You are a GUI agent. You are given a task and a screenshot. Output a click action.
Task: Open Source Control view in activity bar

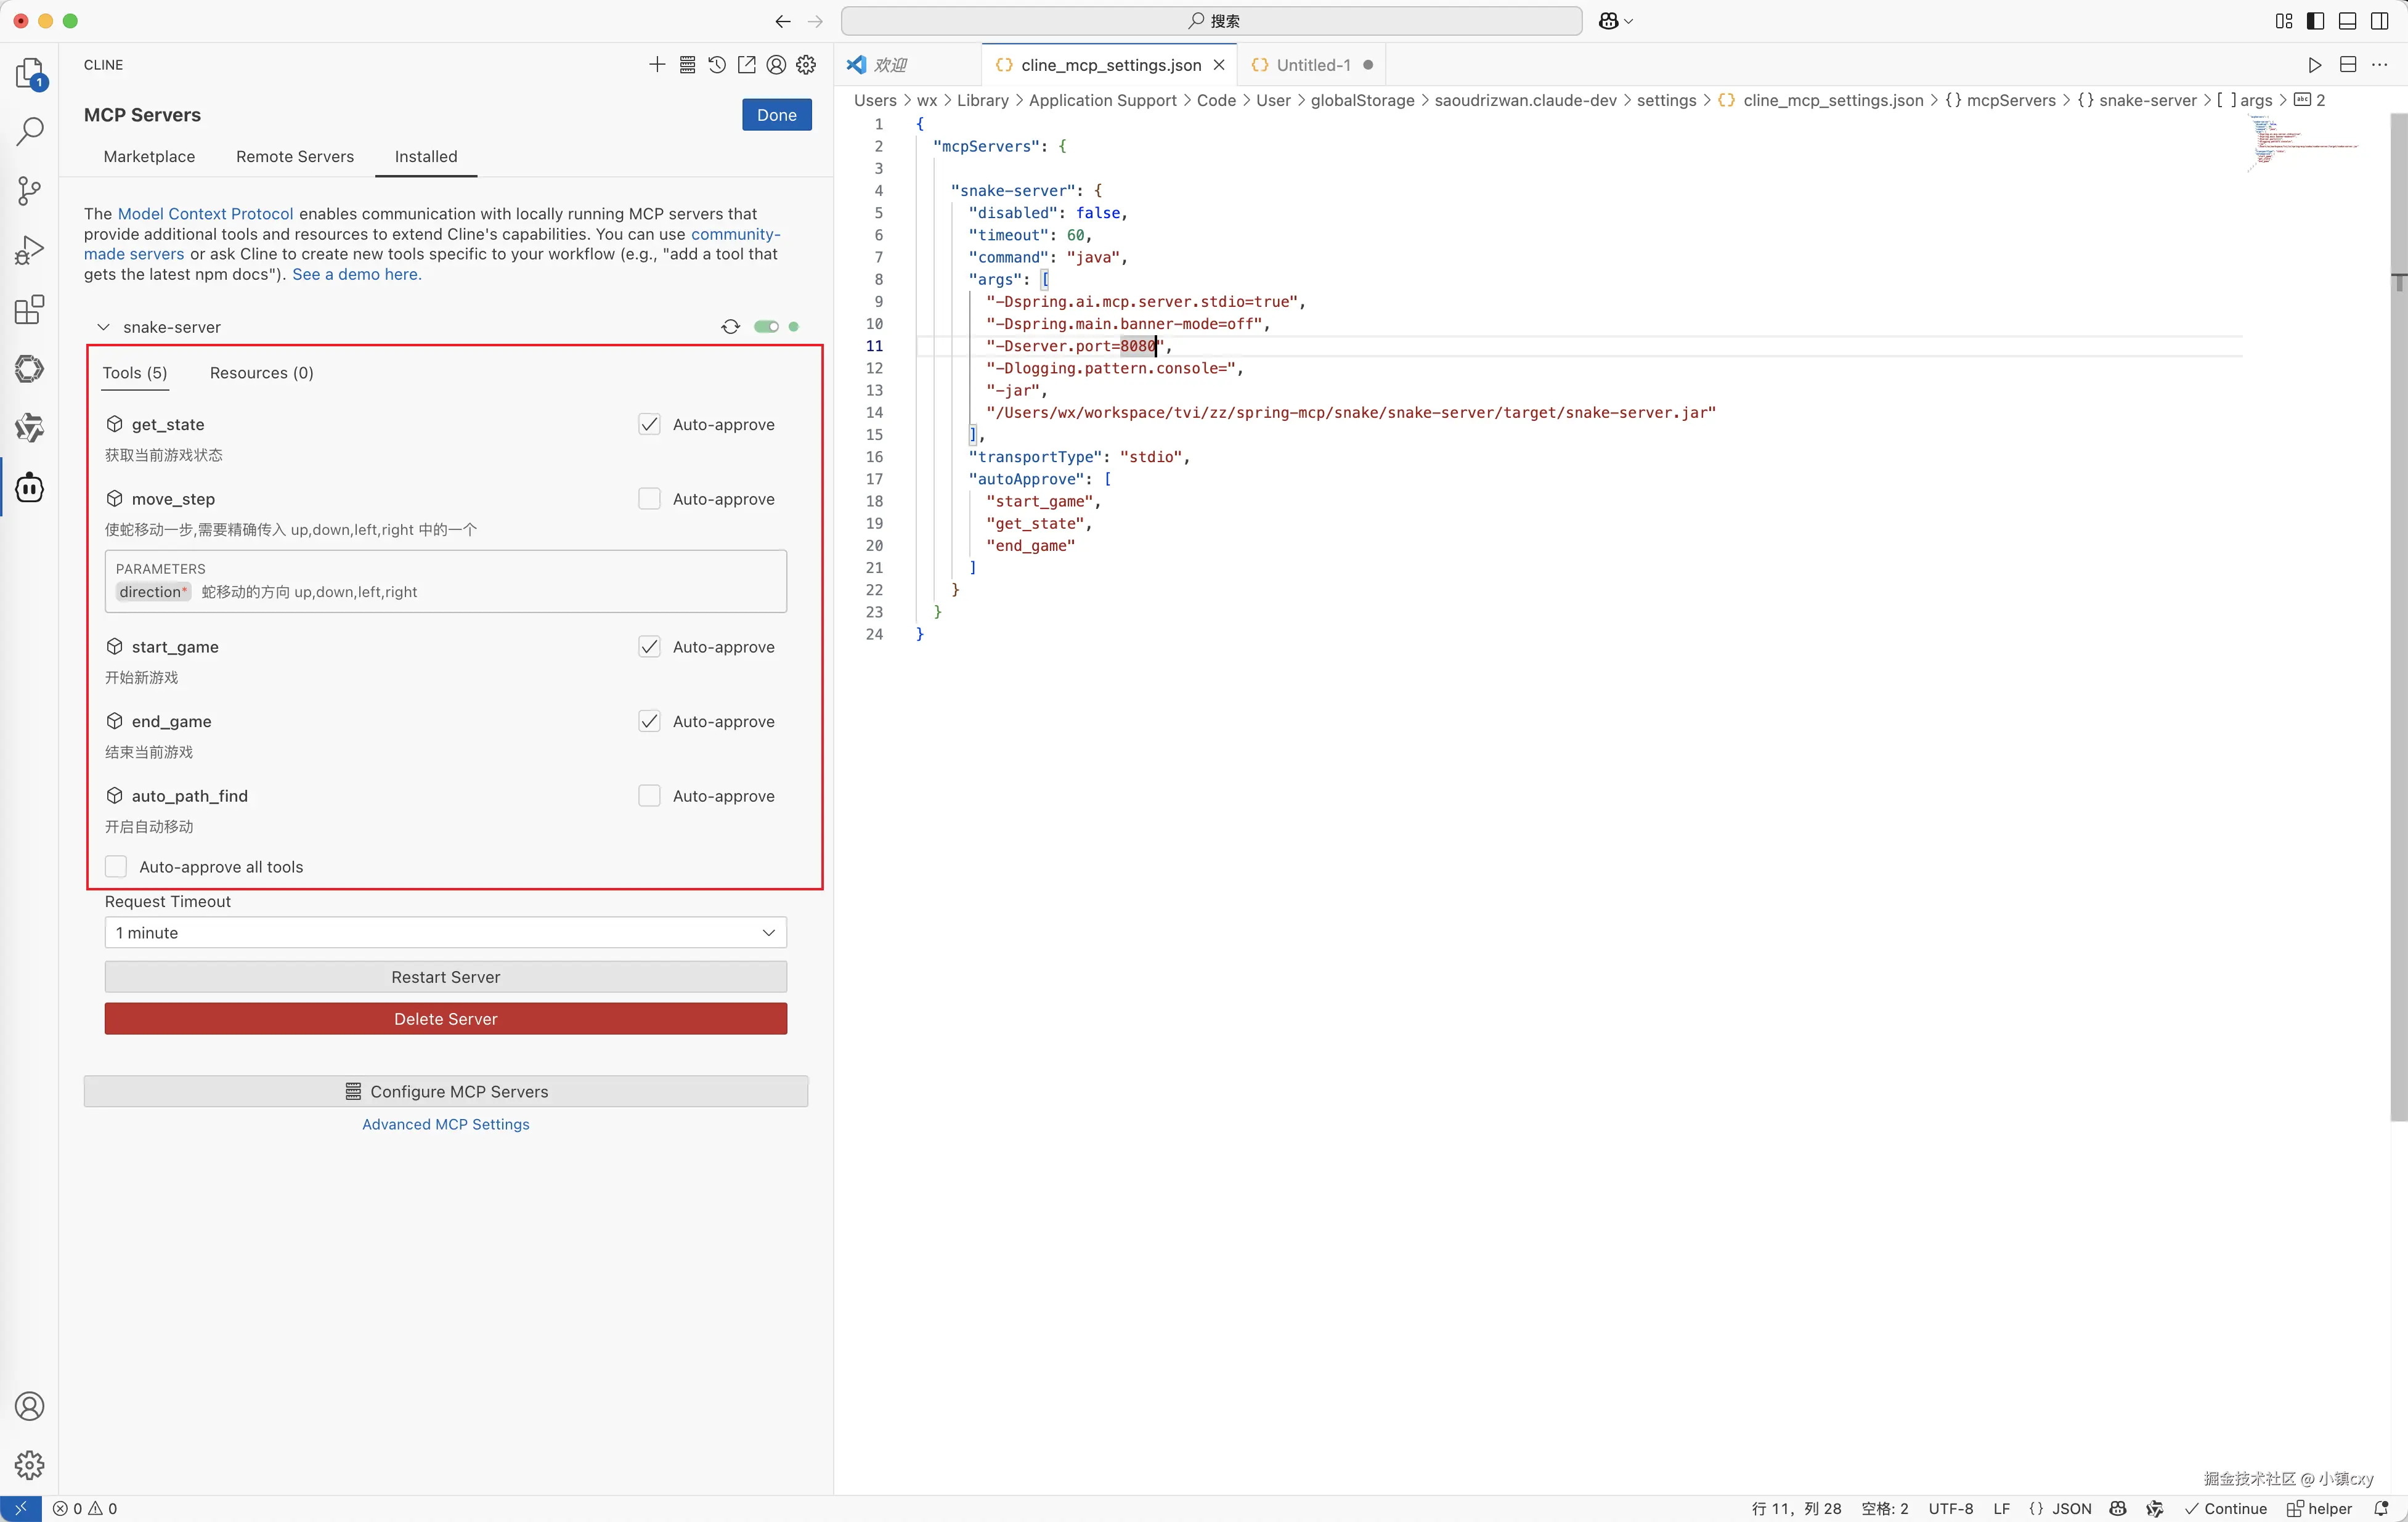tap(30, 191)
